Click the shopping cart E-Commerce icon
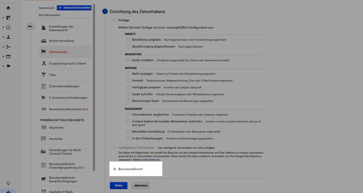 point(43,98)
